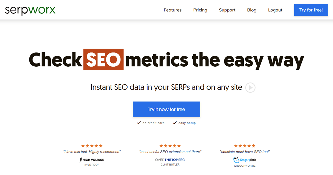Click the fifth star above Clint Butler's quote

(179, 145)
